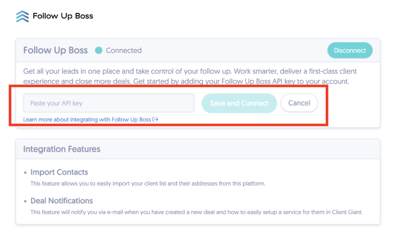Click the notify you via e-mail description
The image size is (393, 237).
pyautogui.click(x=196, y=212)
